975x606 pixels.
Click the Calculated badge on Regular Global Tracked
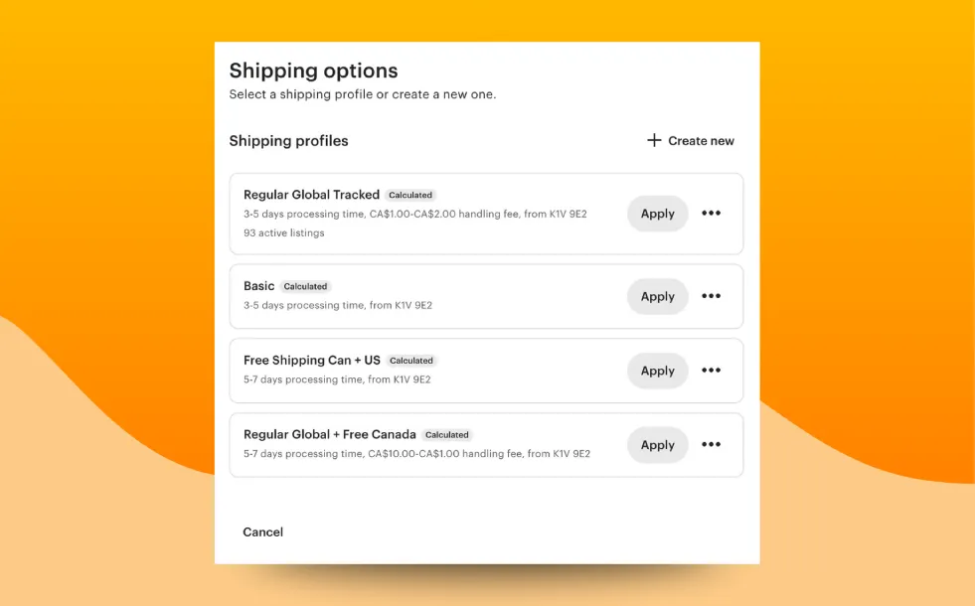[410, 196]
